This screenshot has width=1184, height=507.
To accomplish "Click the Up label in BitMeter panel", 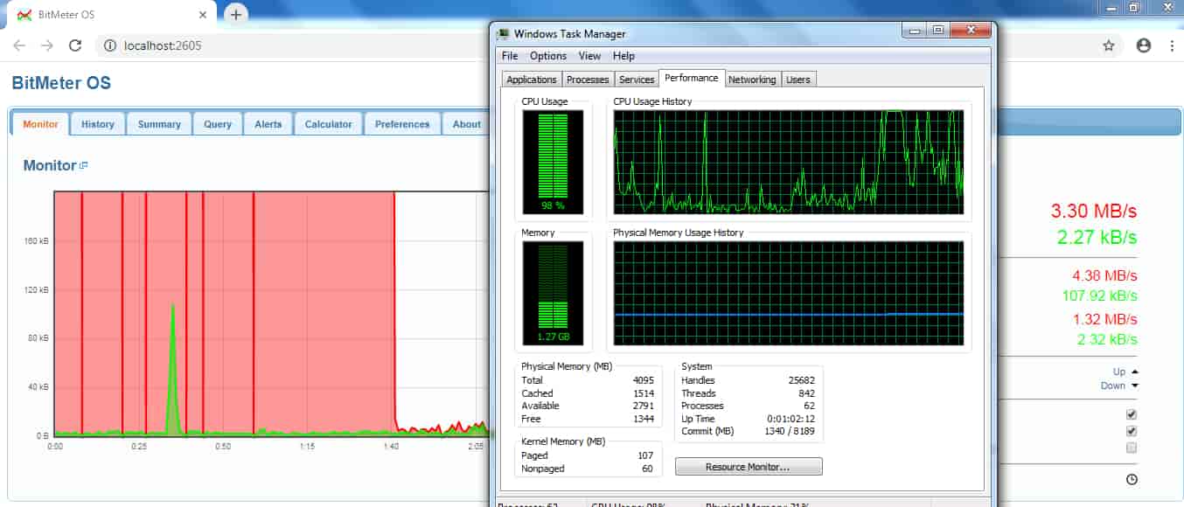I will click(1119, 372).
